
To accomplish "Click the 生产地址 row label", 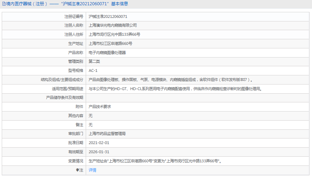I will coord(76,43).
